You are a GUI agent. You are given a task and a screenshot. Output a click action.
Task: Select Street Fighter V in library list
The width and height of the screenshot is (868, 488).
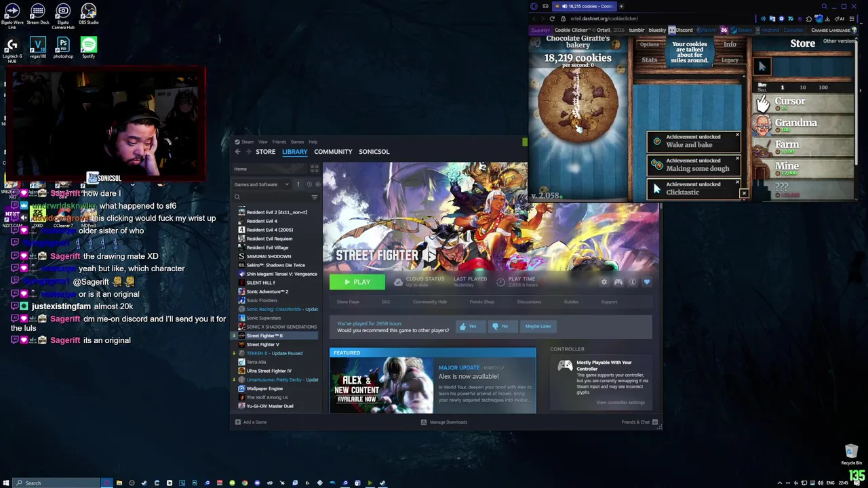coord(262,344)
